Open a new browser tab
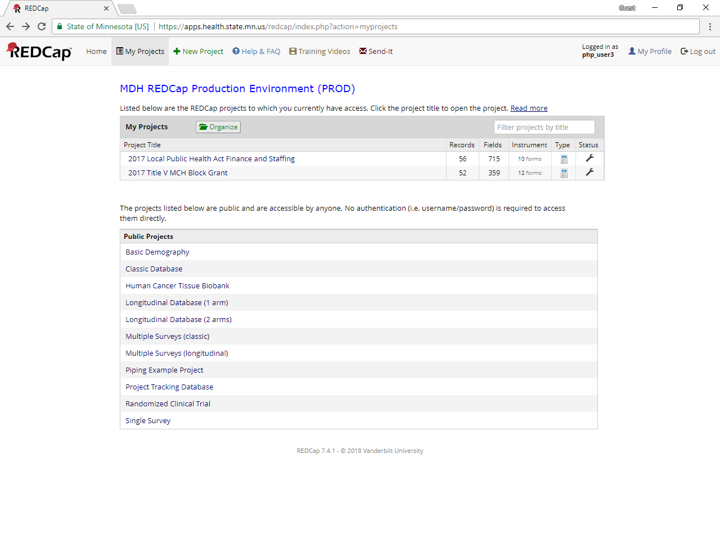 127,8
